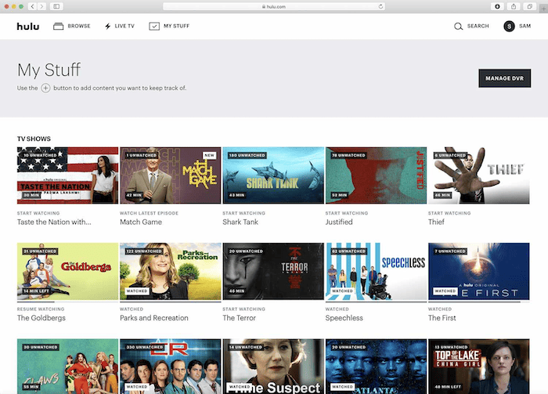
Task: Click the 'My Stuff' page heading
Action: 49,70
